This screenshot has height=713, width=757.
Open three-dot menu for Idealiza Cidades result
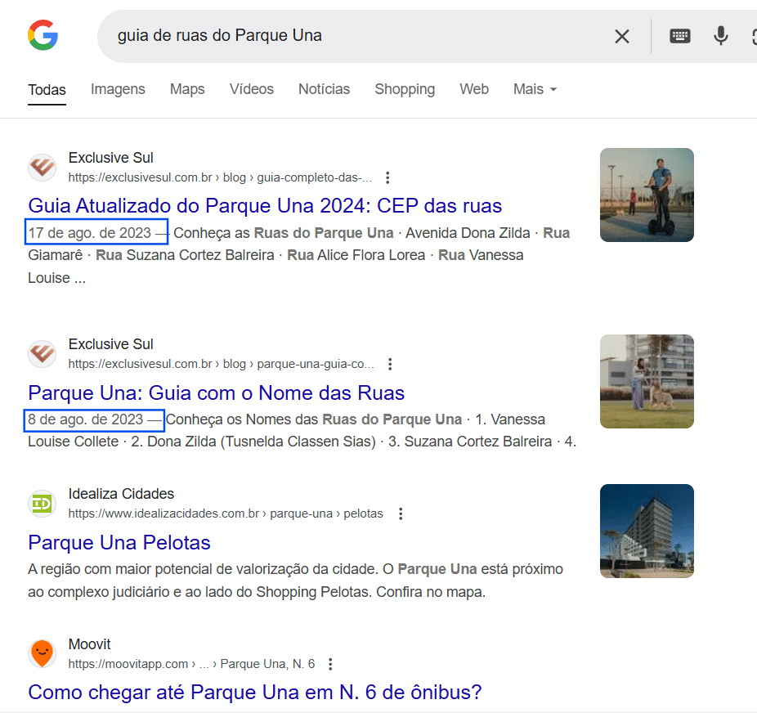401,513
